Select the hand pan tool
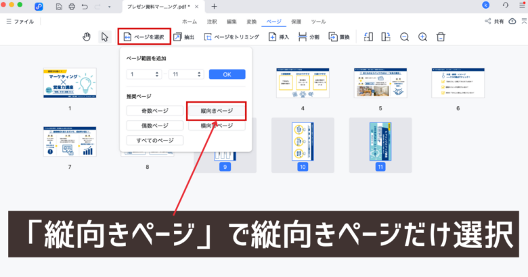 coord(87,36)
